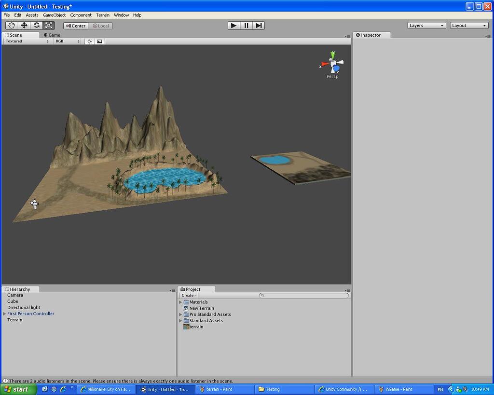Click the Play button to enter play mode
The height and width of the screenshot is (395, 494).
point(233,25)
